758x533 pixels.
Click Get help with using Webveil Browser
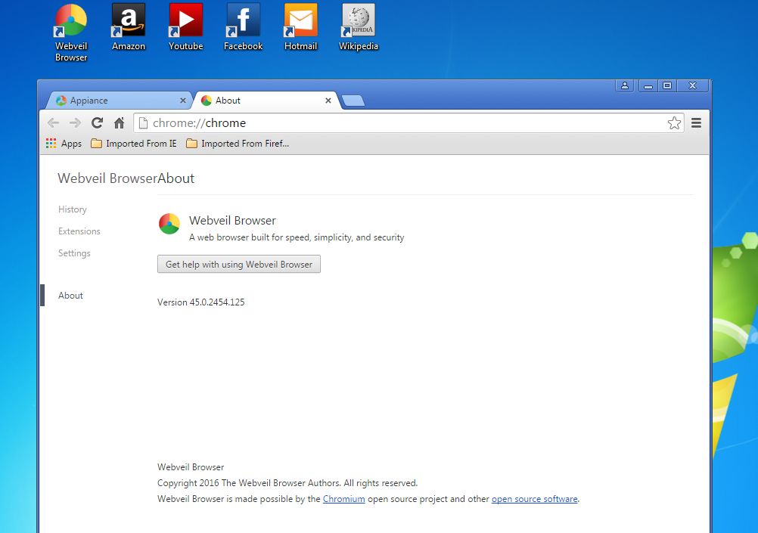239,265
